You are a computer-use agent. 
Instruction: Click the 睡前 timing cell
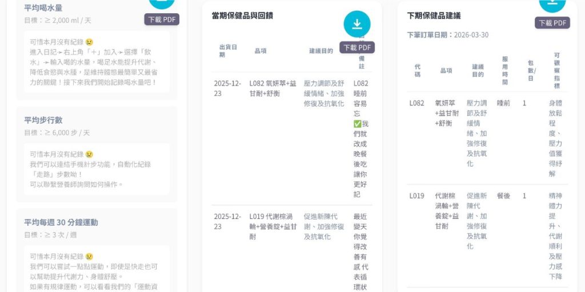tap(503, 103)
